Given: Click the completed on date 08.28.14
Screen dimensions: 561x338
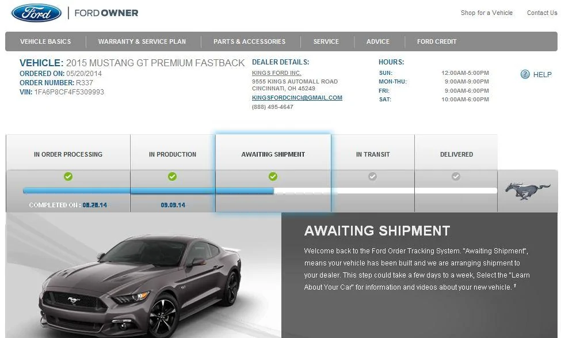Looking at the screenshot, I should [x=95, y=205].
